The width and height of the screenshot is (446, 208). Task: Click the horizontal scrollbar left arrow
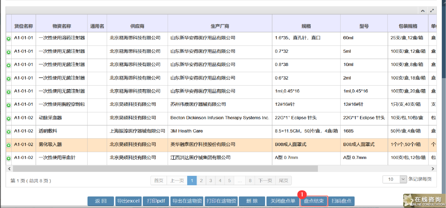point(9,169)
